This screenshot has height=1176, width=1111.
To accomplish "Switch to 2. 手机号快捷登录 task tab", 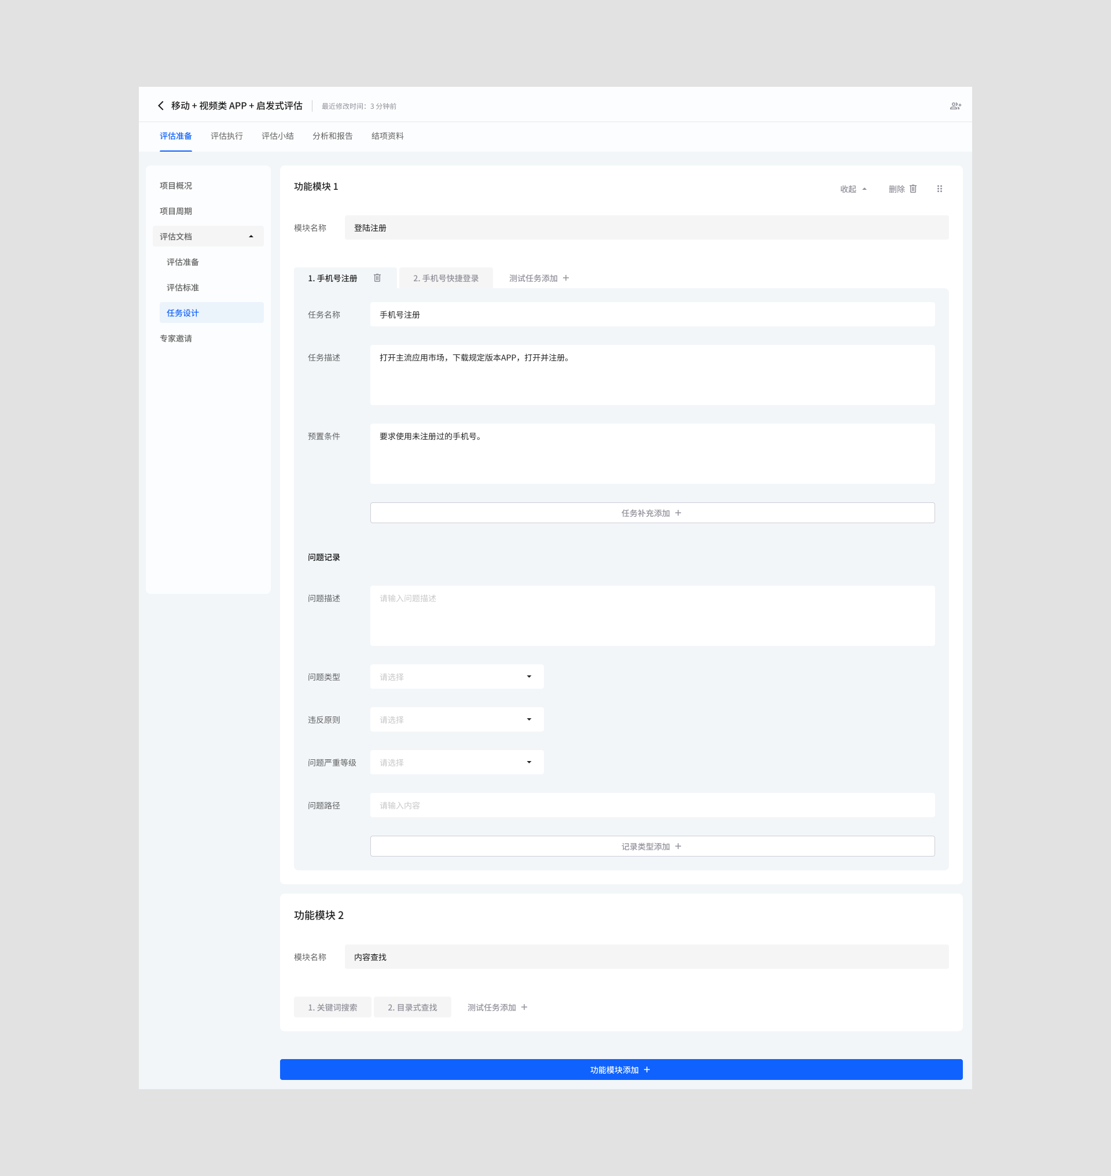I will click(446, 278).
